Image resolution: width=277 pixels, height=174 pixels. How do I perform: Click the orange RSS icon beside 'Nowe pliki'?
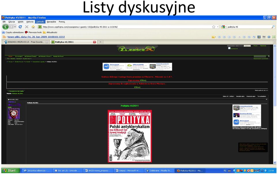click(4, 37)
